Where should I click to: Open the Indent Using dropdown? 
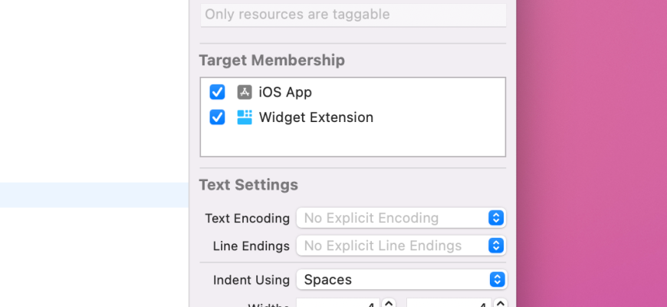[x=401, y=279]
